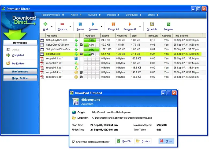The height and width of the screenshot is (157, 209).
Task: Expand the dropdown arrow beside Resume All
Action: [140, 26]
